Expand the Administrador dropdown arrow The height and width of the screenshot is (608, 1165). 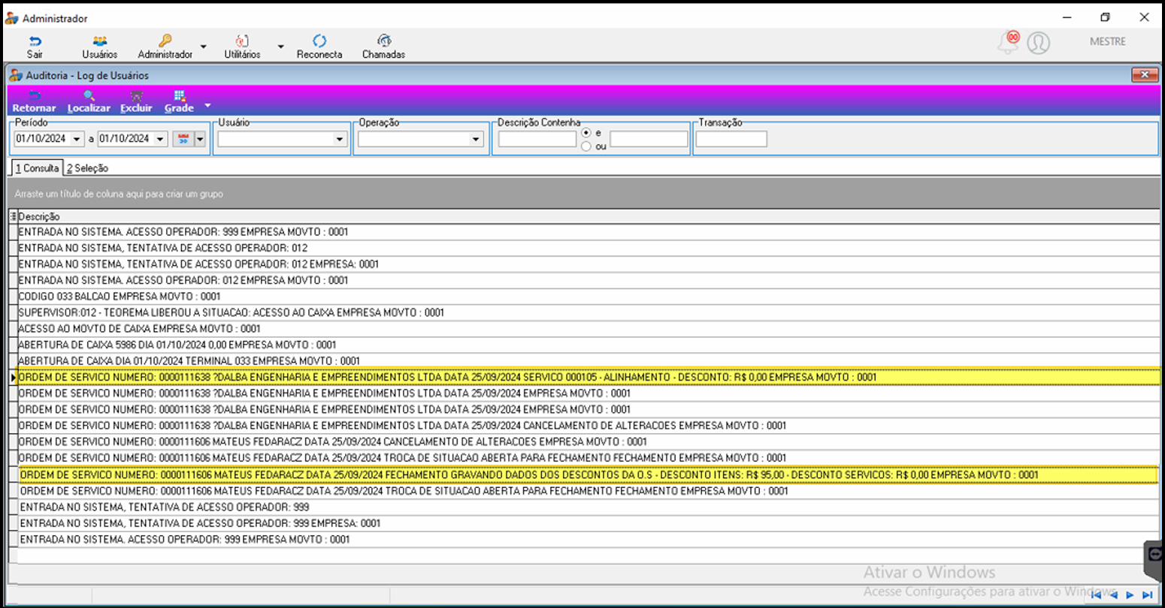pyautogui.click(x=203, y=47)
